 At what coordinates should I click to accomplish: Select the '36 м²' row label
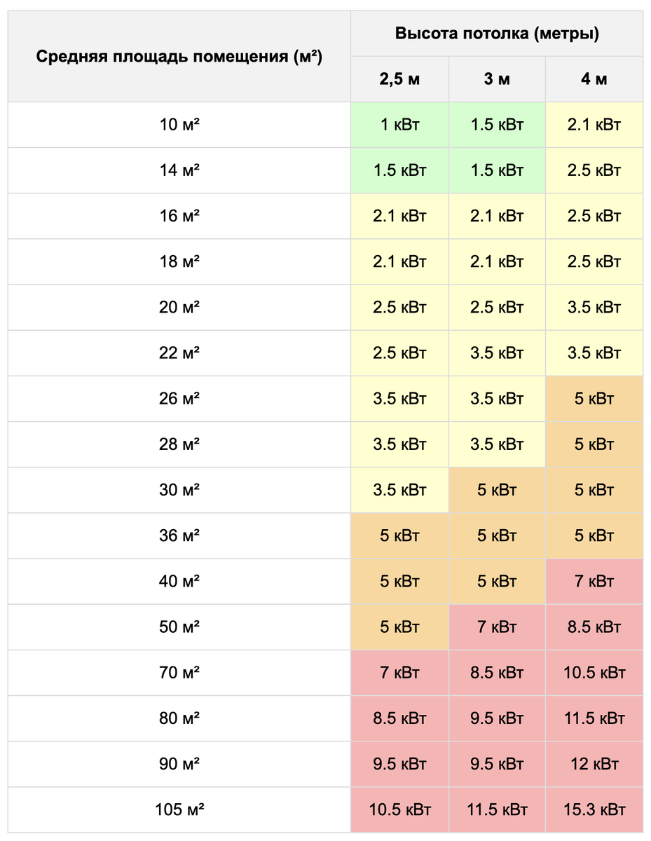point(179,536)
